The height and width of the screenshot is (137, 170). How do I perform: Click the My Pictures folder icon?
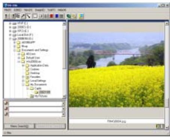[x=32, y=96]
